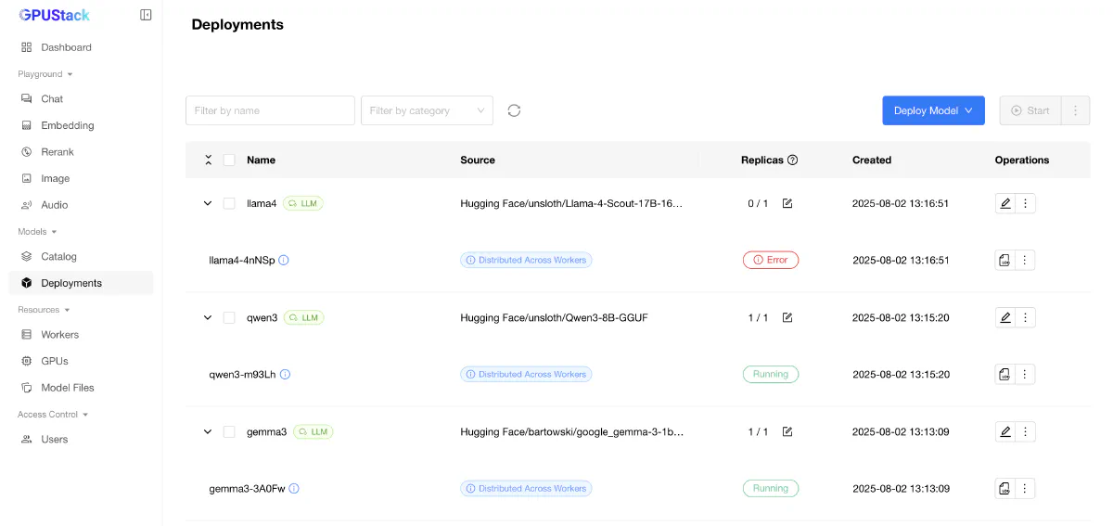Select Deployments in the sidebar

(x=81, y=283)
